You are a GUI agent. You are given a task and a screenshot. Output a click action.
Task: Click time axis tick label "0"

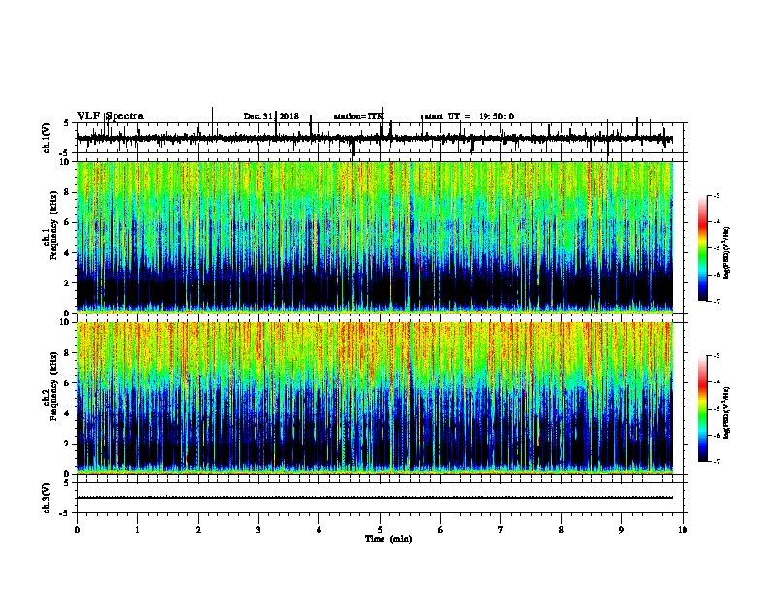77,530
